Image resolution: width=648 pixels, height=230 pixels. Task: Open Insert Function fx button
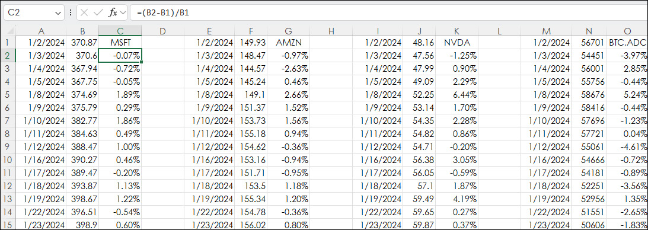click(113, 13)
